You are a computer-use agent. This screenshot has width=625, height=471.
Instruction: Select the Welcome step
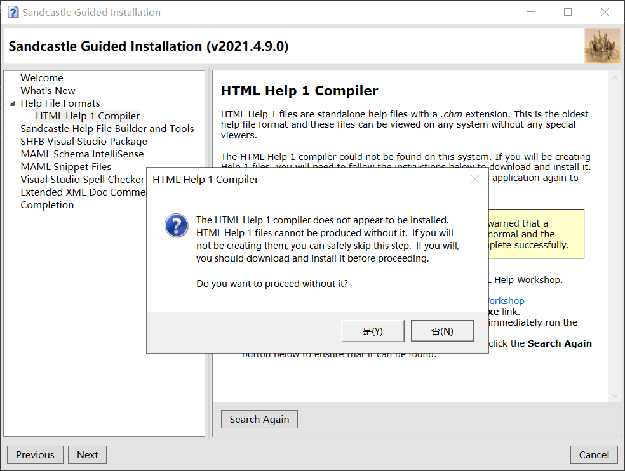coord(41,77)
